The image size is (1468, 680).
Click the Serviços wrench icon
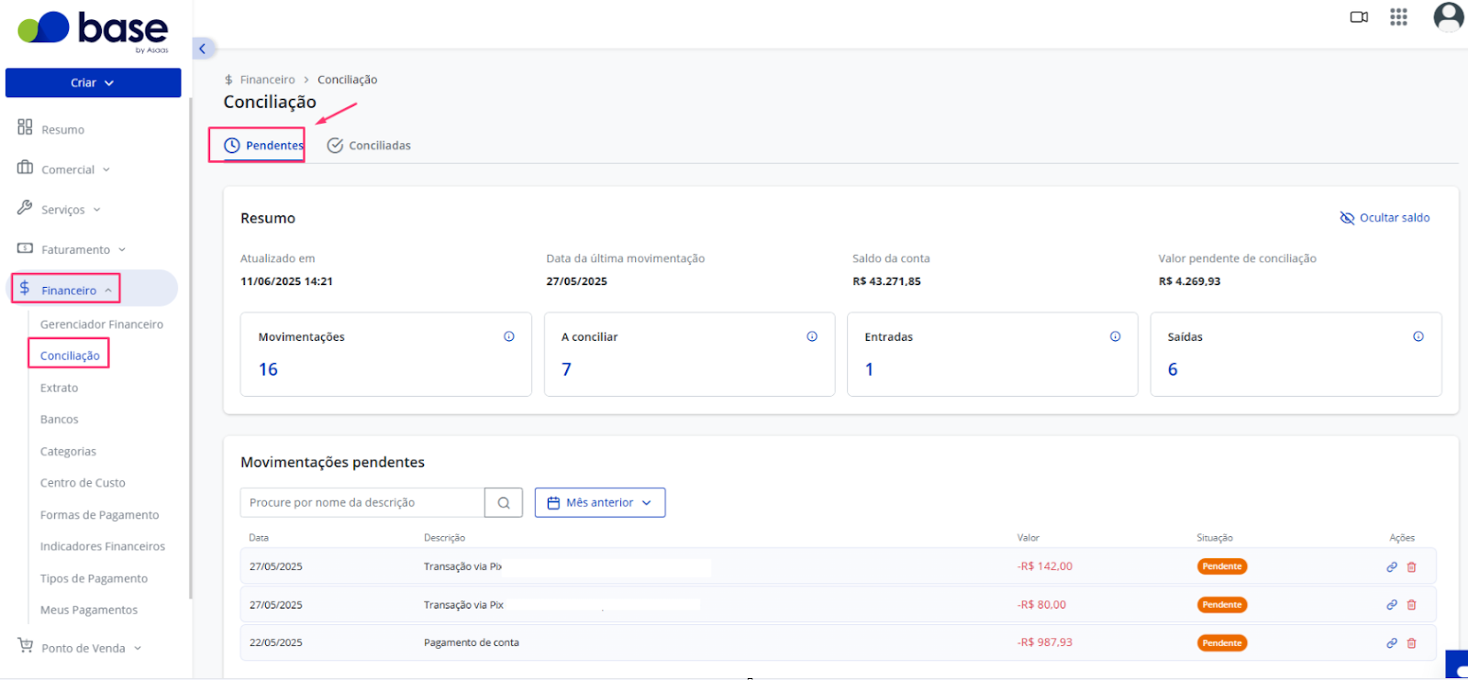25,208
